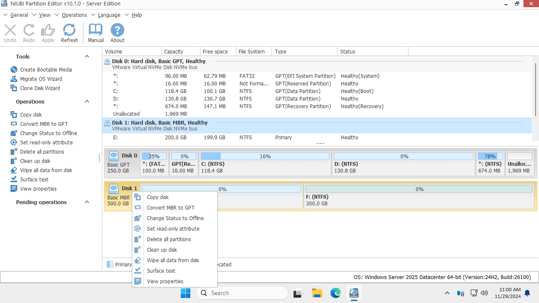The image size is (539, 303).
Task: Select the F: (NTFS) partition block
Action: coord(419,196)
